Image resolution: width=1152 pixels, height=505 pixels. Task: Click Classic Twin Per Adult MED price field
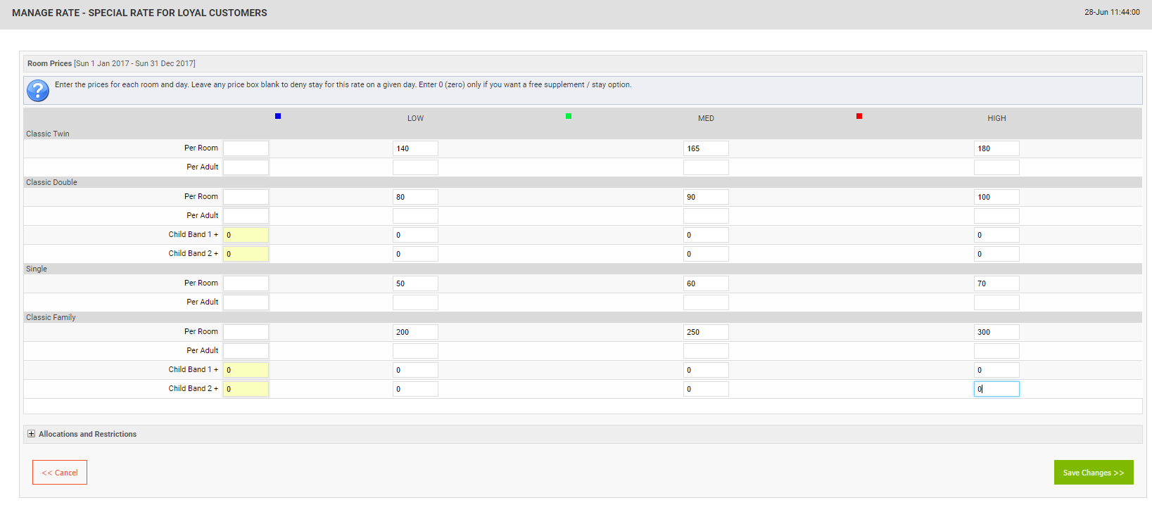[706, 167]
